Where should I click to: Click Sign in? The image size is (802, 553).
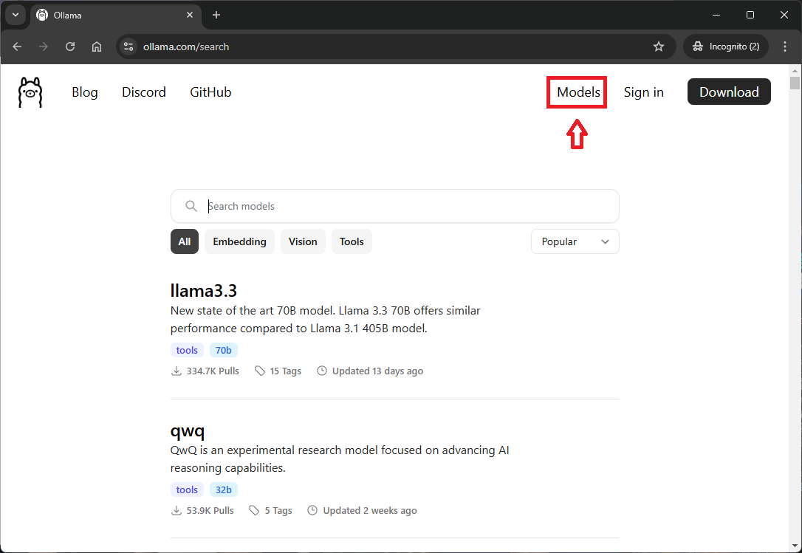coord(643,92)
